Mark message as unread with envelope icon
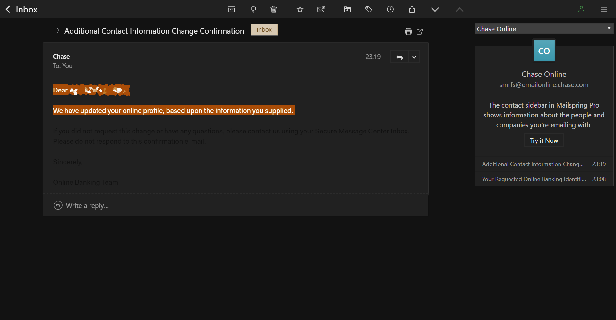The width and height of the screenshot is (616, 320). (321, 9)
